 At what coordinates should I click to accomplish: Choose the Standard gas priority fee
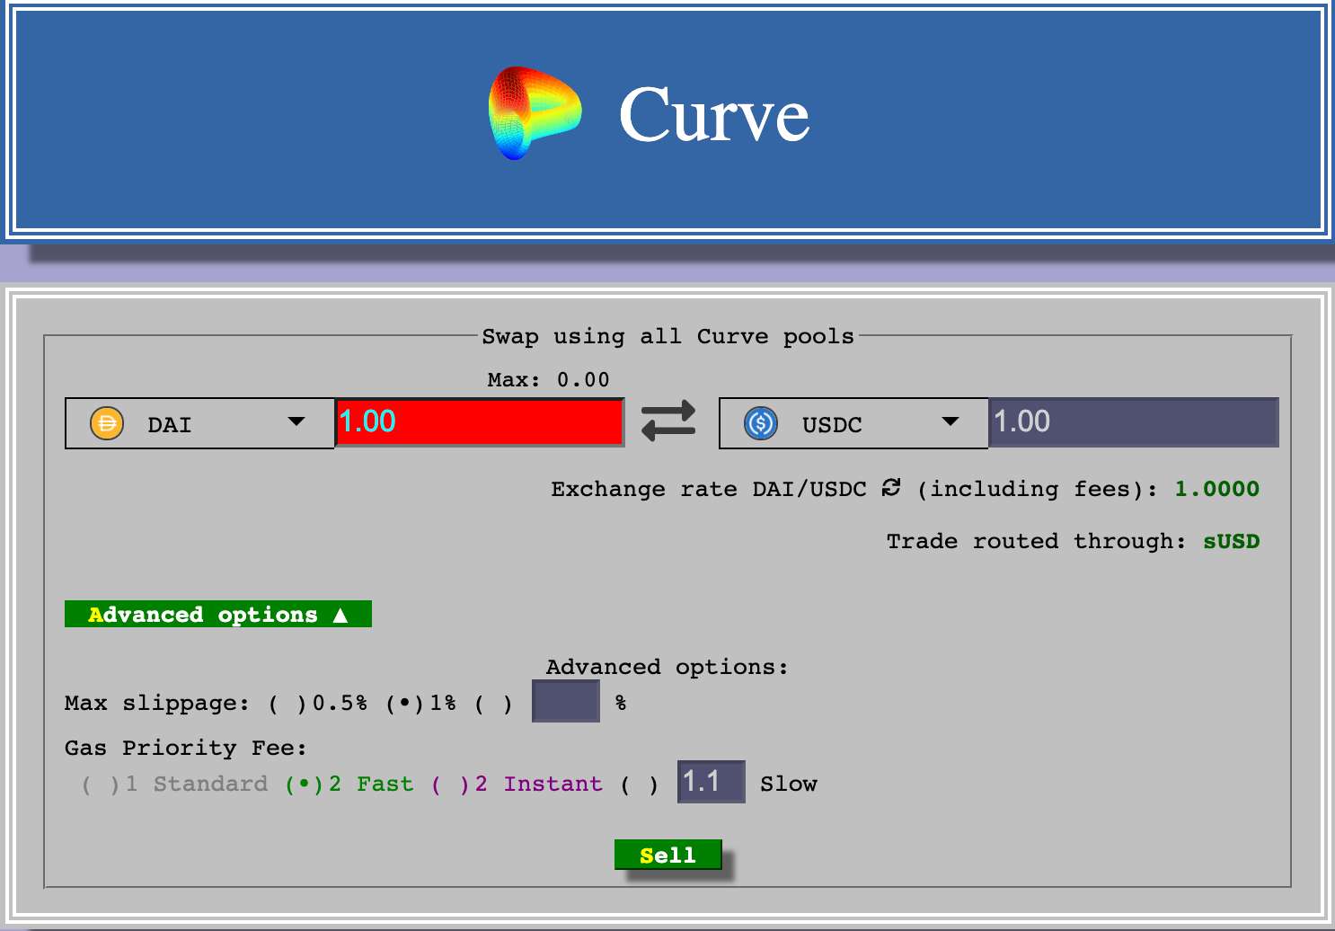(x=101, y=784)
